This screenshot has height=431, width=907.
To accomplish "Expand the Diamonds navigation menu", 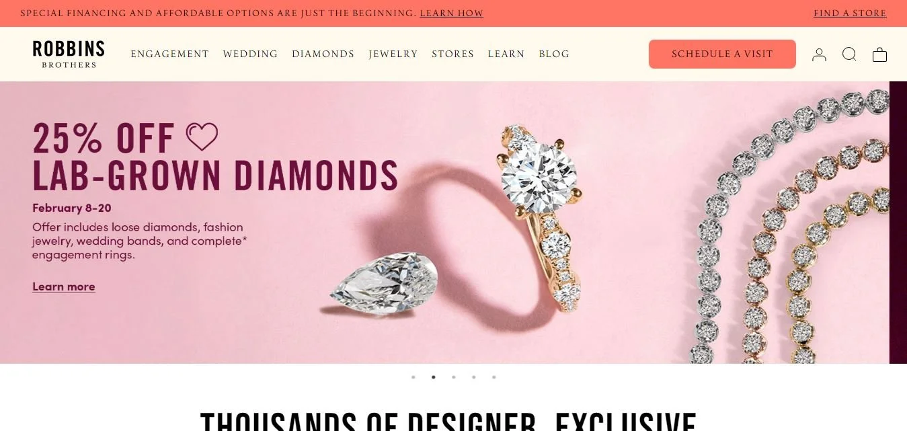I will (x=323, y=54).
